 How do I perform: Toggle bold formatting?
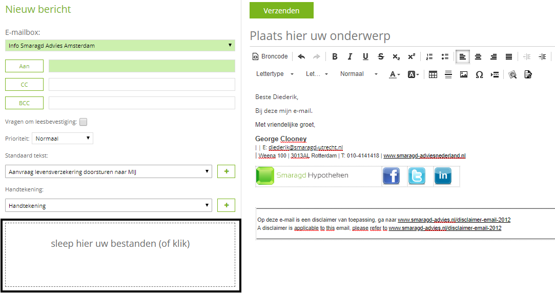tap(335, 56)
